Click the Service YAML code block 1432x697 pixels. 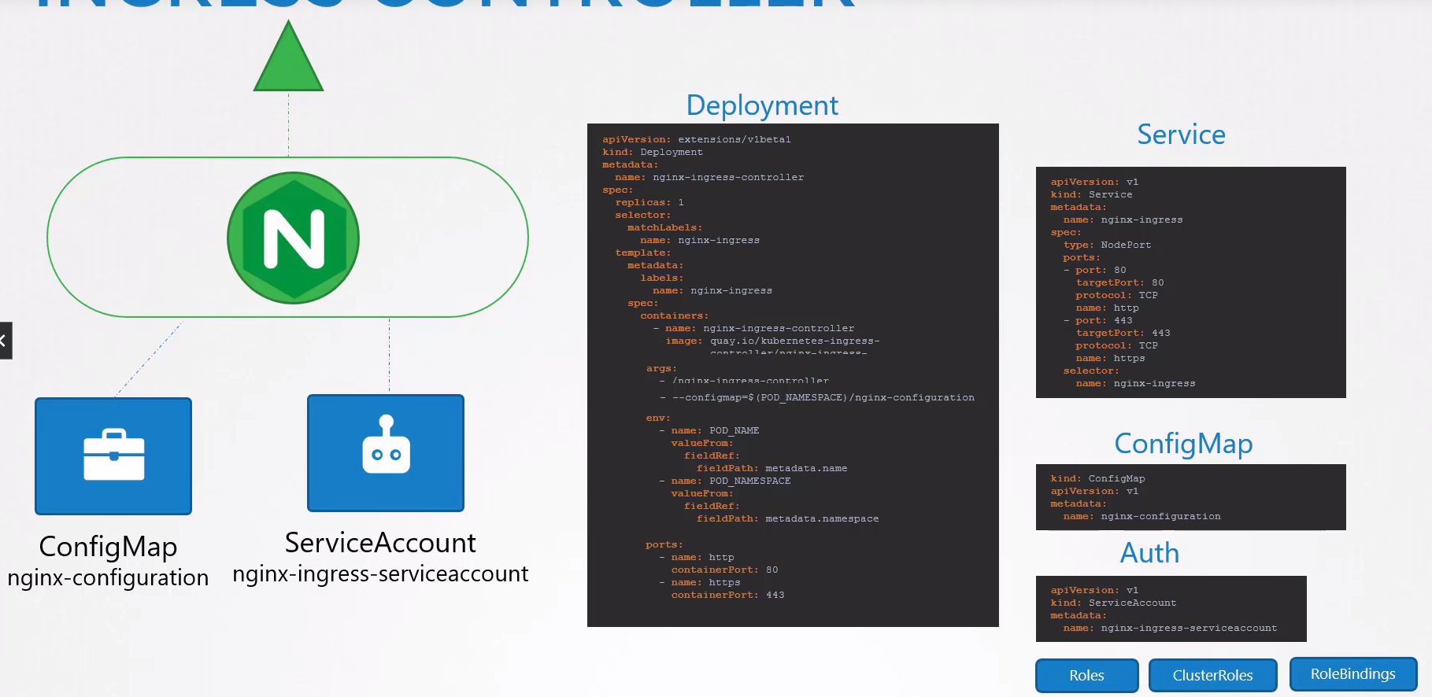pyautogui.click(x=1190, y=282)
